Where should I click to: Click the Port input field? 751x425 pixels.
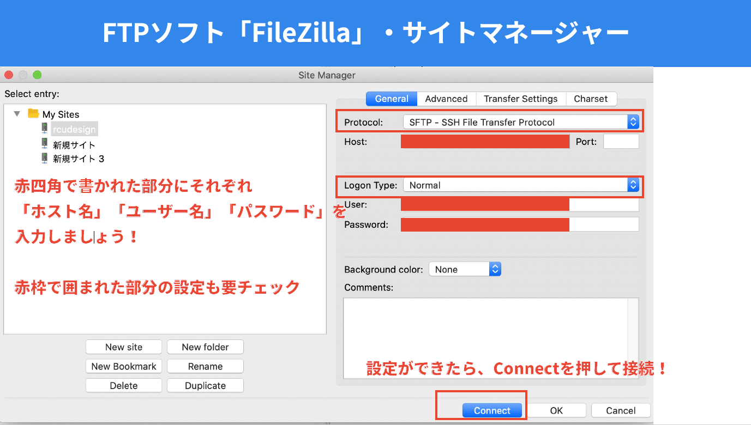(x=621, y=142)
